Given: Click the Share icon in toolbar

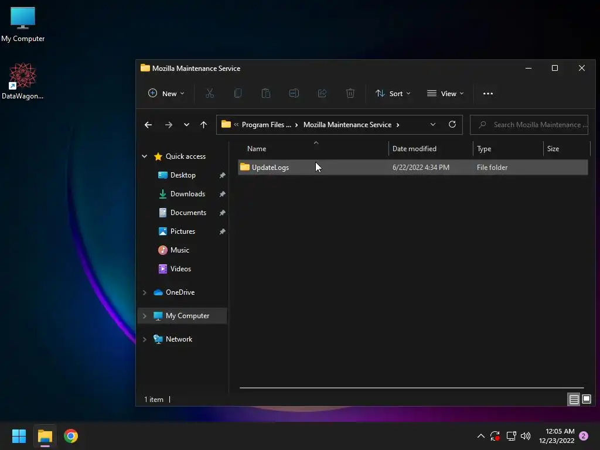Looking at the screenshot, I should [322, 93].
